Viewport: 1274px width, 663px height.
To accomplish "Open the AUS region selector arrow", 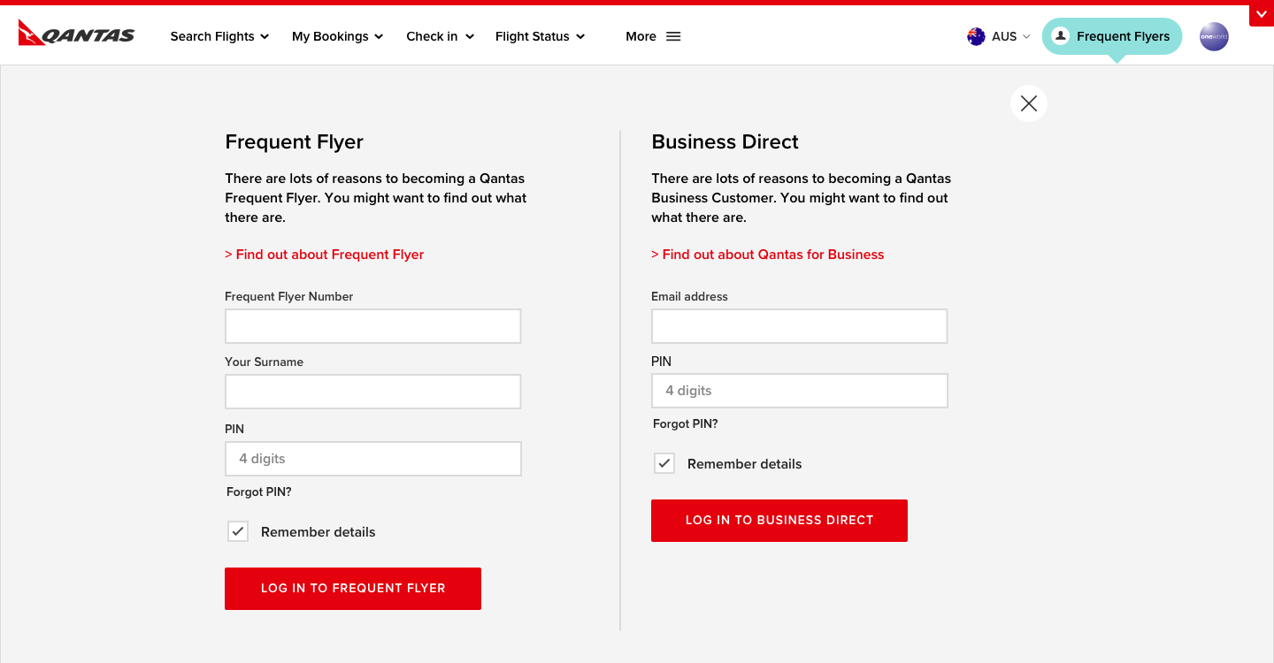I will 1026,36.
